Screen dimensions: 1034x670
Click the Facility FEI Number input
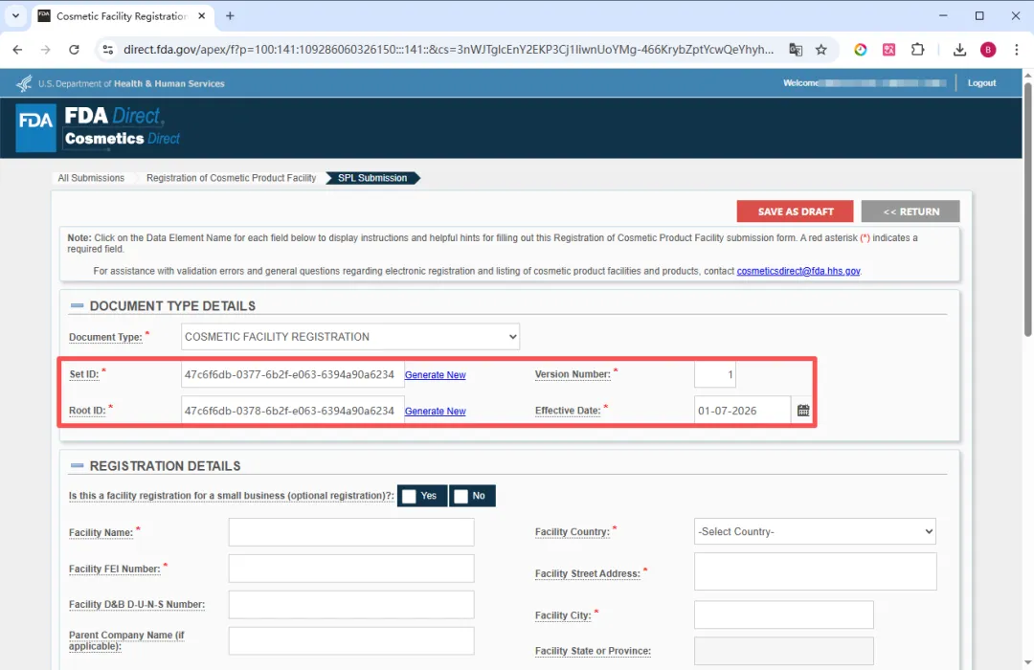click(351, 569)
